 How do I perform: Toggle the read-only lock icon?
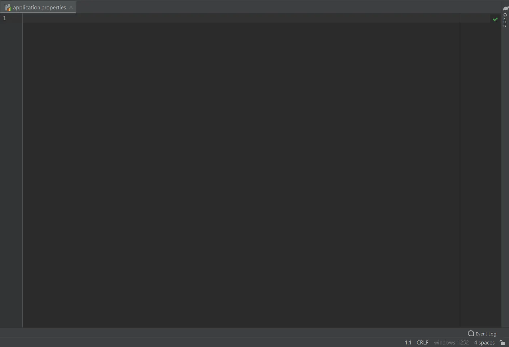coord(502,342)
